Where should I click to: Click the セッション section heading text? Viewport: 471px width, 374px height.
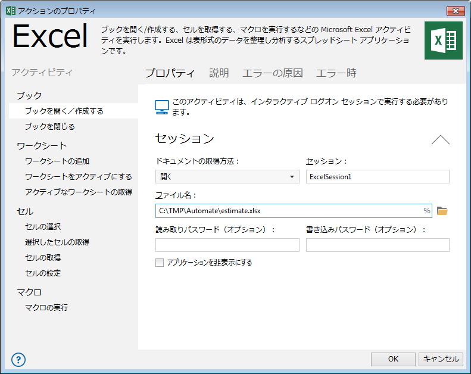pos(185,139)
